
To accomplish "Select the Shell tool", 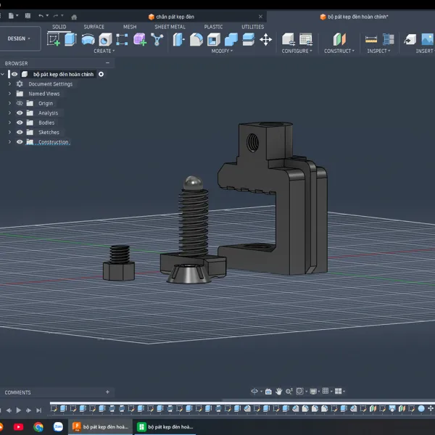I will [x=214, y=39].
